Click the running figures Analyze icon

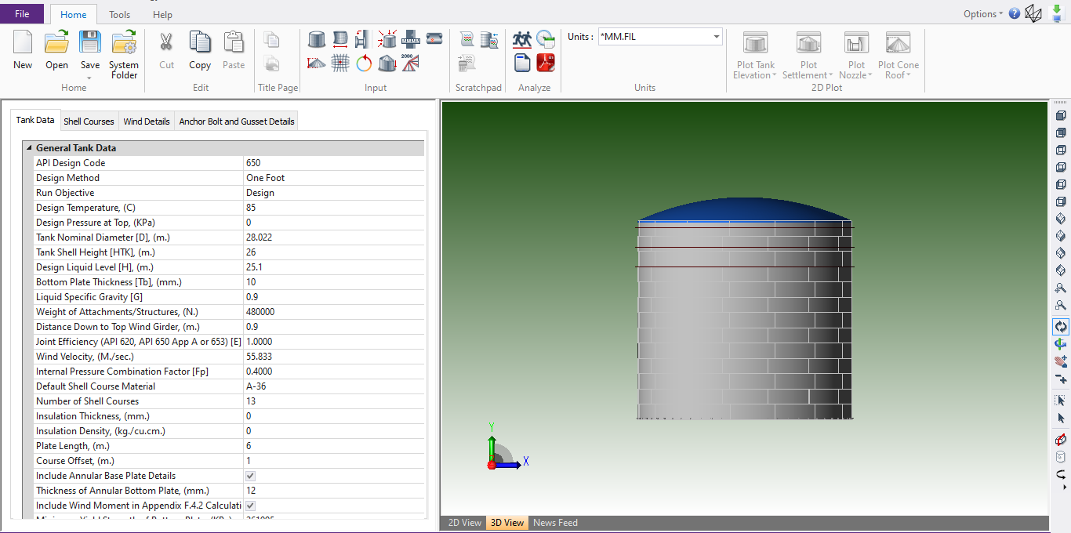(522, 39)
